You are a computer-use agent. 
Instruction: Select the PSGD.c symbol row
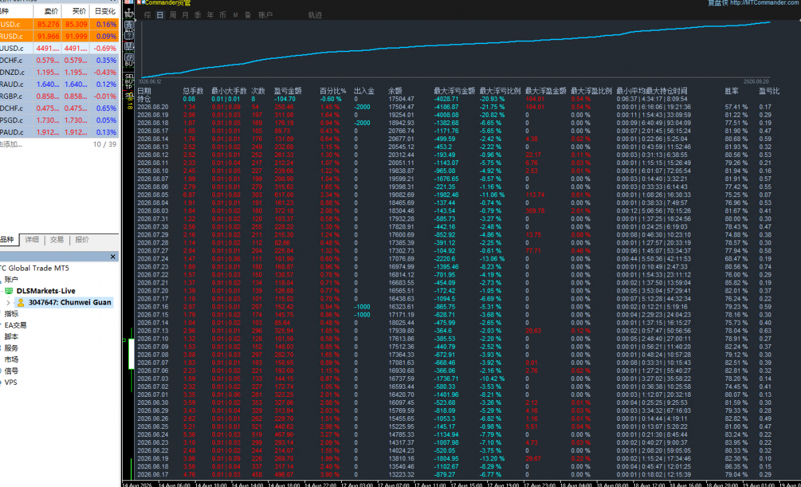coord(59,120)
